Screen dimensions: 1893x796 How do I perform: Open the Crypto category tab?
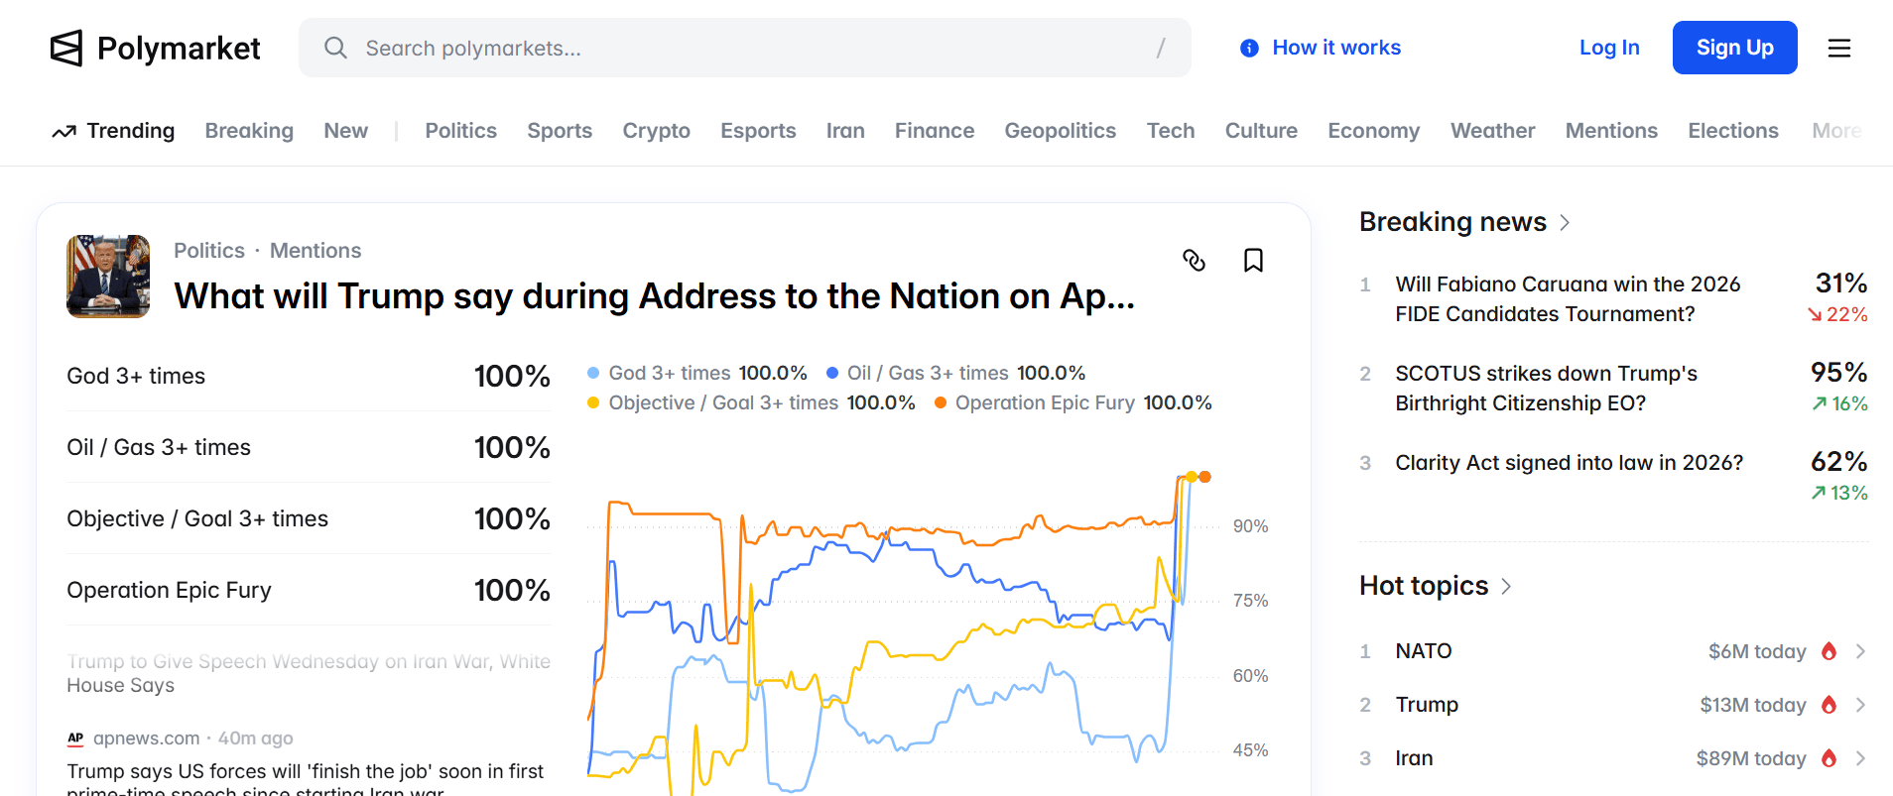pyautogui.click(x=657, y=131)
